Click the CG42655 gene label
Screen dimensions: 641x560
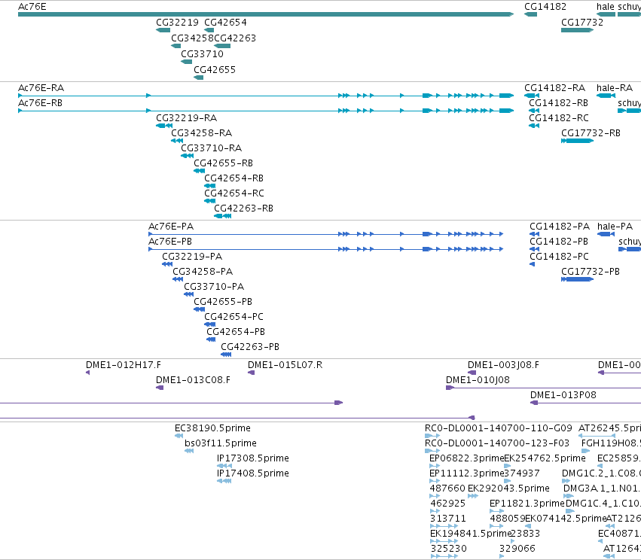[215, 70]
